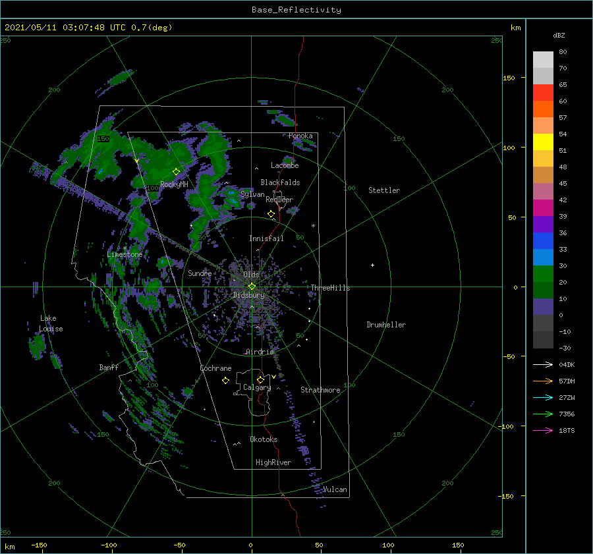593x554 pixels.
Task: Click the green 7356 arrow in the legend
Action: click(543, 414)
